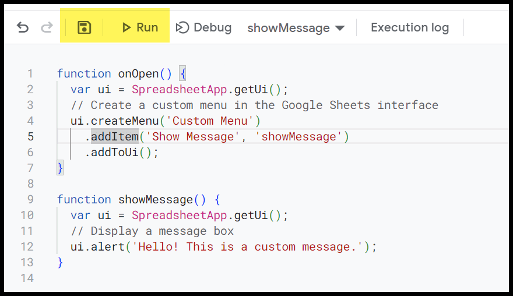Viewport: 513px width, 296px height.
Task: Click the closing brace on line 13
Action: (60, 262)
